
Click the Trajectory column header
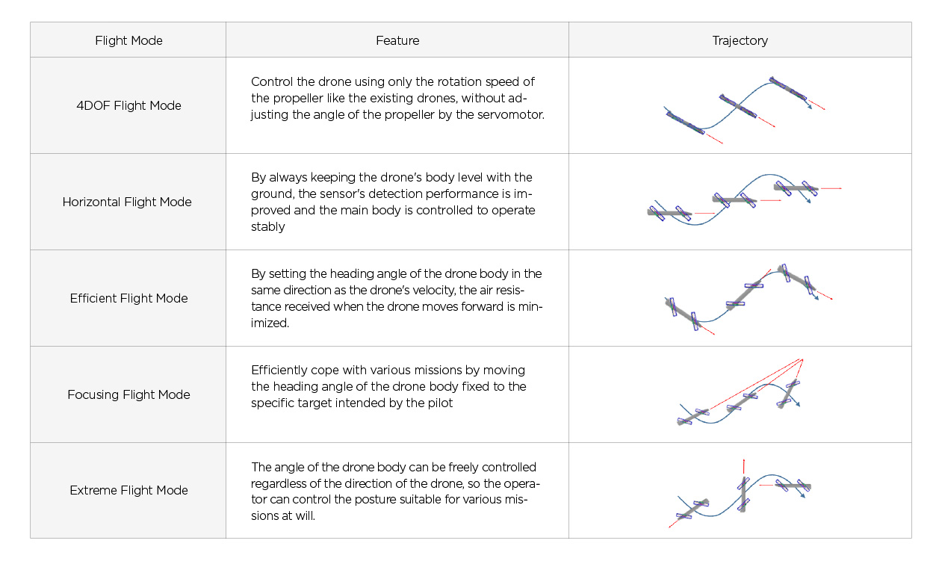pos(740,40)
